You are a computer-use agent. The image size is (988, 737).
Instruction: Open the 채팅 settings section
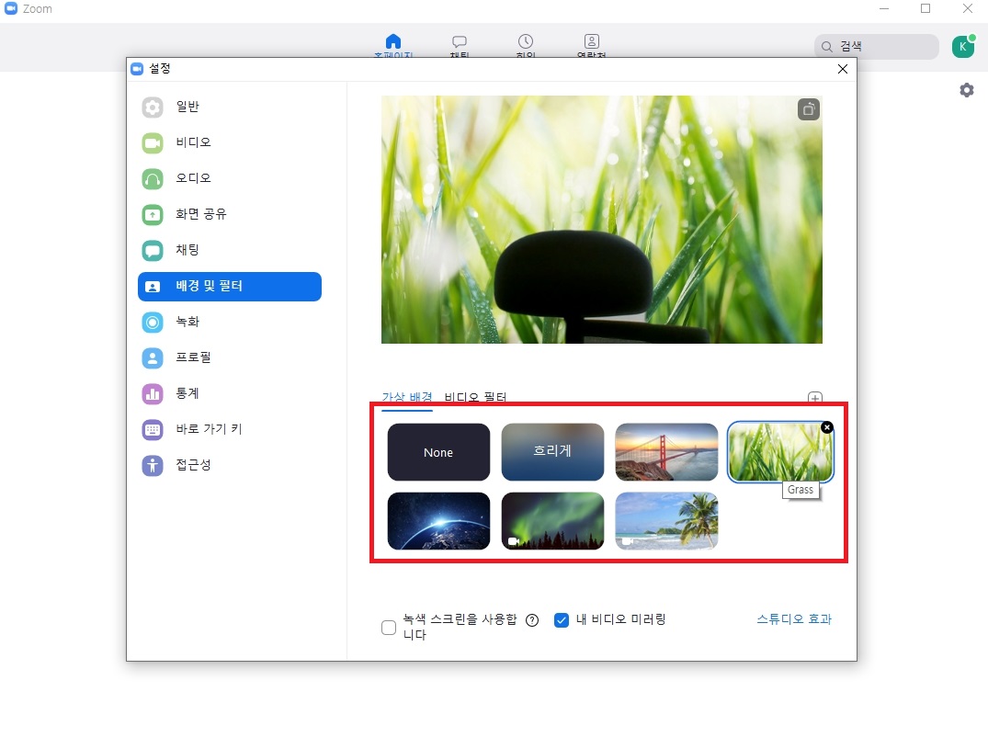[230, 251]
